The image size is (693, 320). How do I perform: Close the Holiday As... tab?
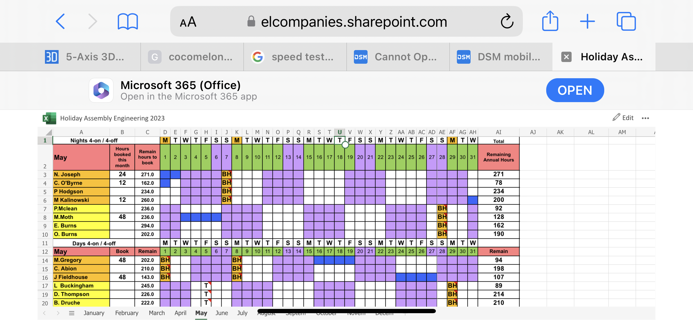coord(566,57)
